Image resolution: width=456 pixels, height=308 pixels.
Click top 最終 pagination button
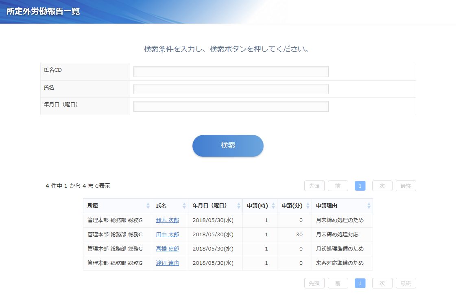pos(406,186)
